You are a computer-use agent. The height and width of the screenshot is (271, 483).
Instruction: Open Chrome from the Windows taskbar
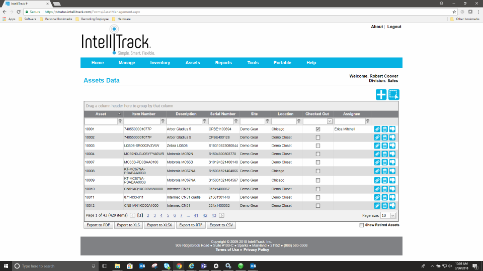coord(179,266)
